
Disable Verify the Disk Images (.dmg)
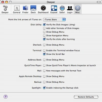pos(44,24)
